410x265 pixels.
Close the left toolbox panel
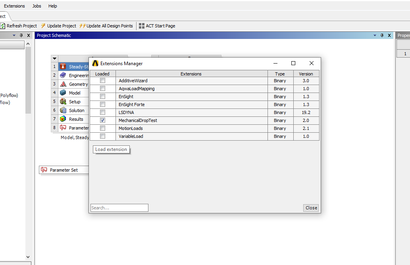tap(29, 35)
